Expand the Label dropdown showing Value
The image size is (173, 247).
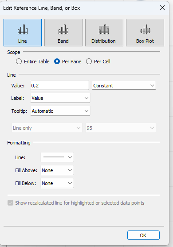[60, 98]
